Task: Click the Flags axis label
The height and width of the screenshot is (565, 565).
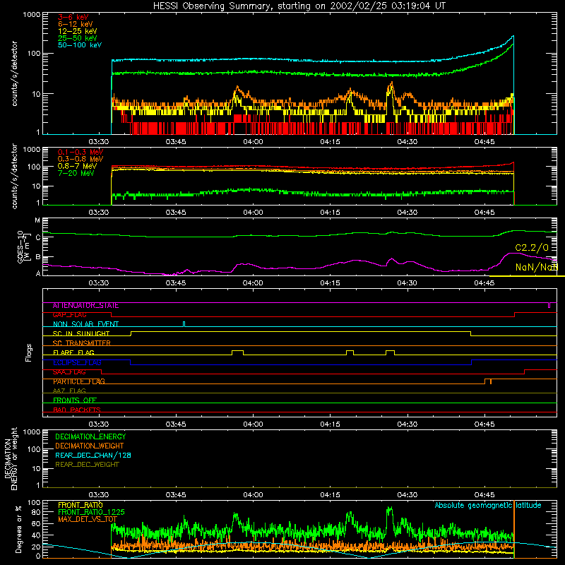Action: (28, 352)
